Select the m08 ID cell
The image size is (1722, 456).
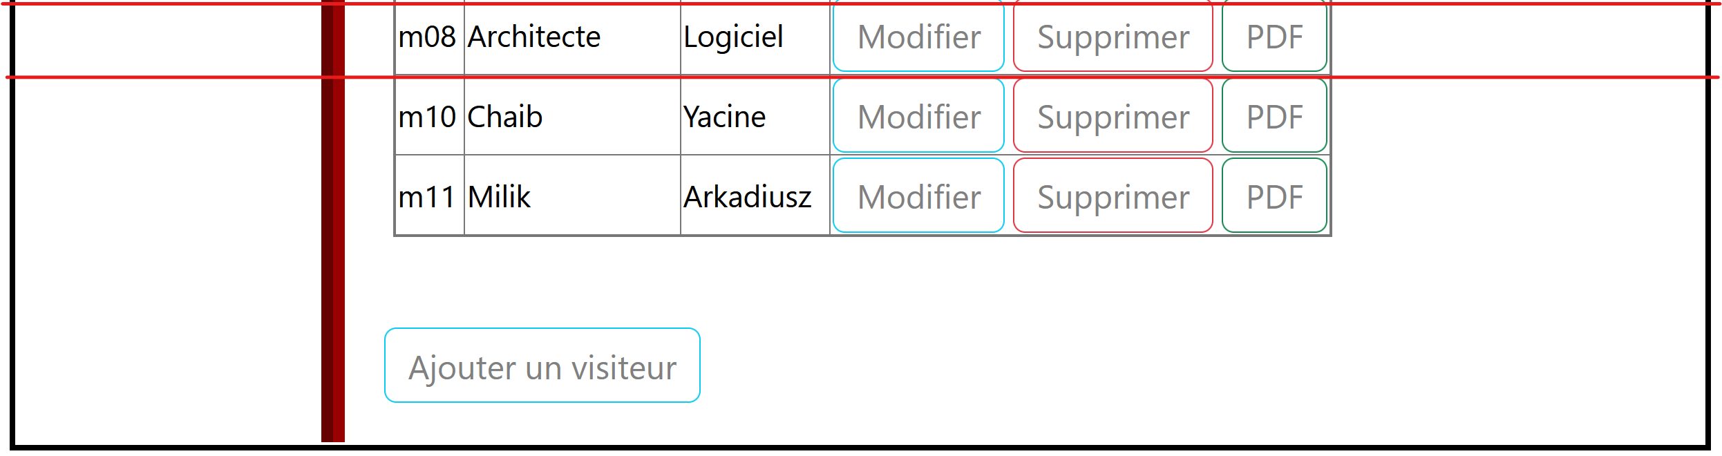click(x=428, y=37)
